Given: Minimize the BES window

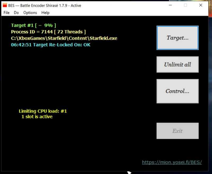Looking at the screenshot, I should point(170,5).
